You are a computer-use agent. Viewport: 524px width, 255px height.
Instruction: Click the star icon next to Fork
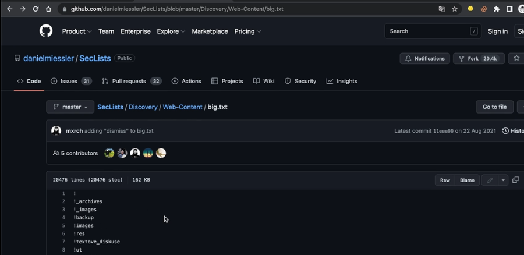click(x=516, y=58)
